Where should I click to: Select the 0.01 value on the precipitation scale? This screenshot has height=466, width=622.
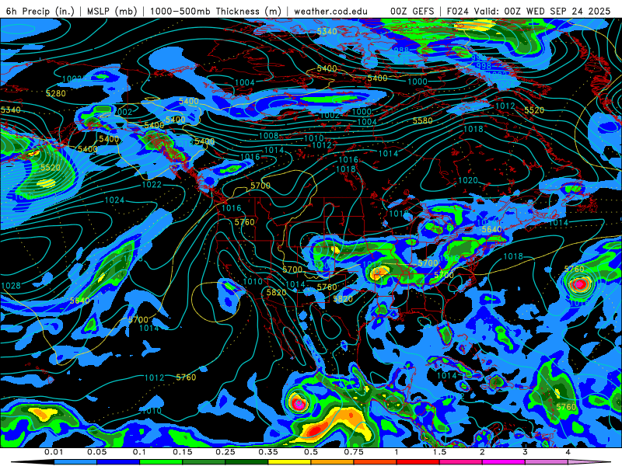[54, 452]
